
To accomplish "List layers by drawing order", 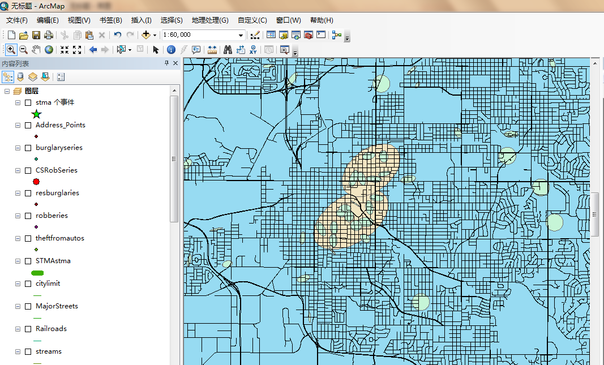I will click(x=8, y=77).
